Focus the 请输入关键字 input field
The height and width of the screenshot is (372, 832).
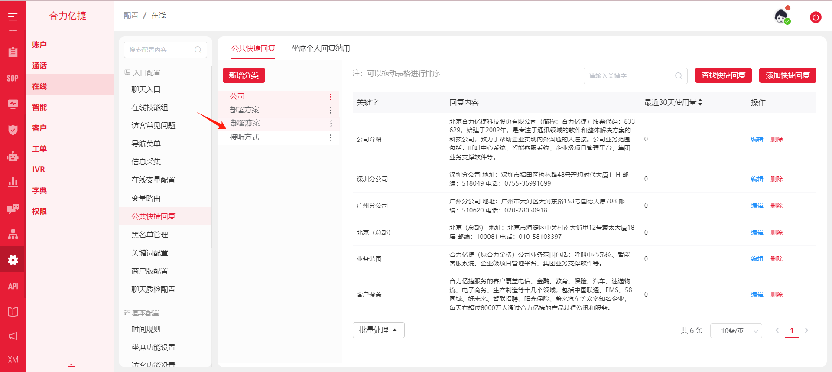coord(636,76)
